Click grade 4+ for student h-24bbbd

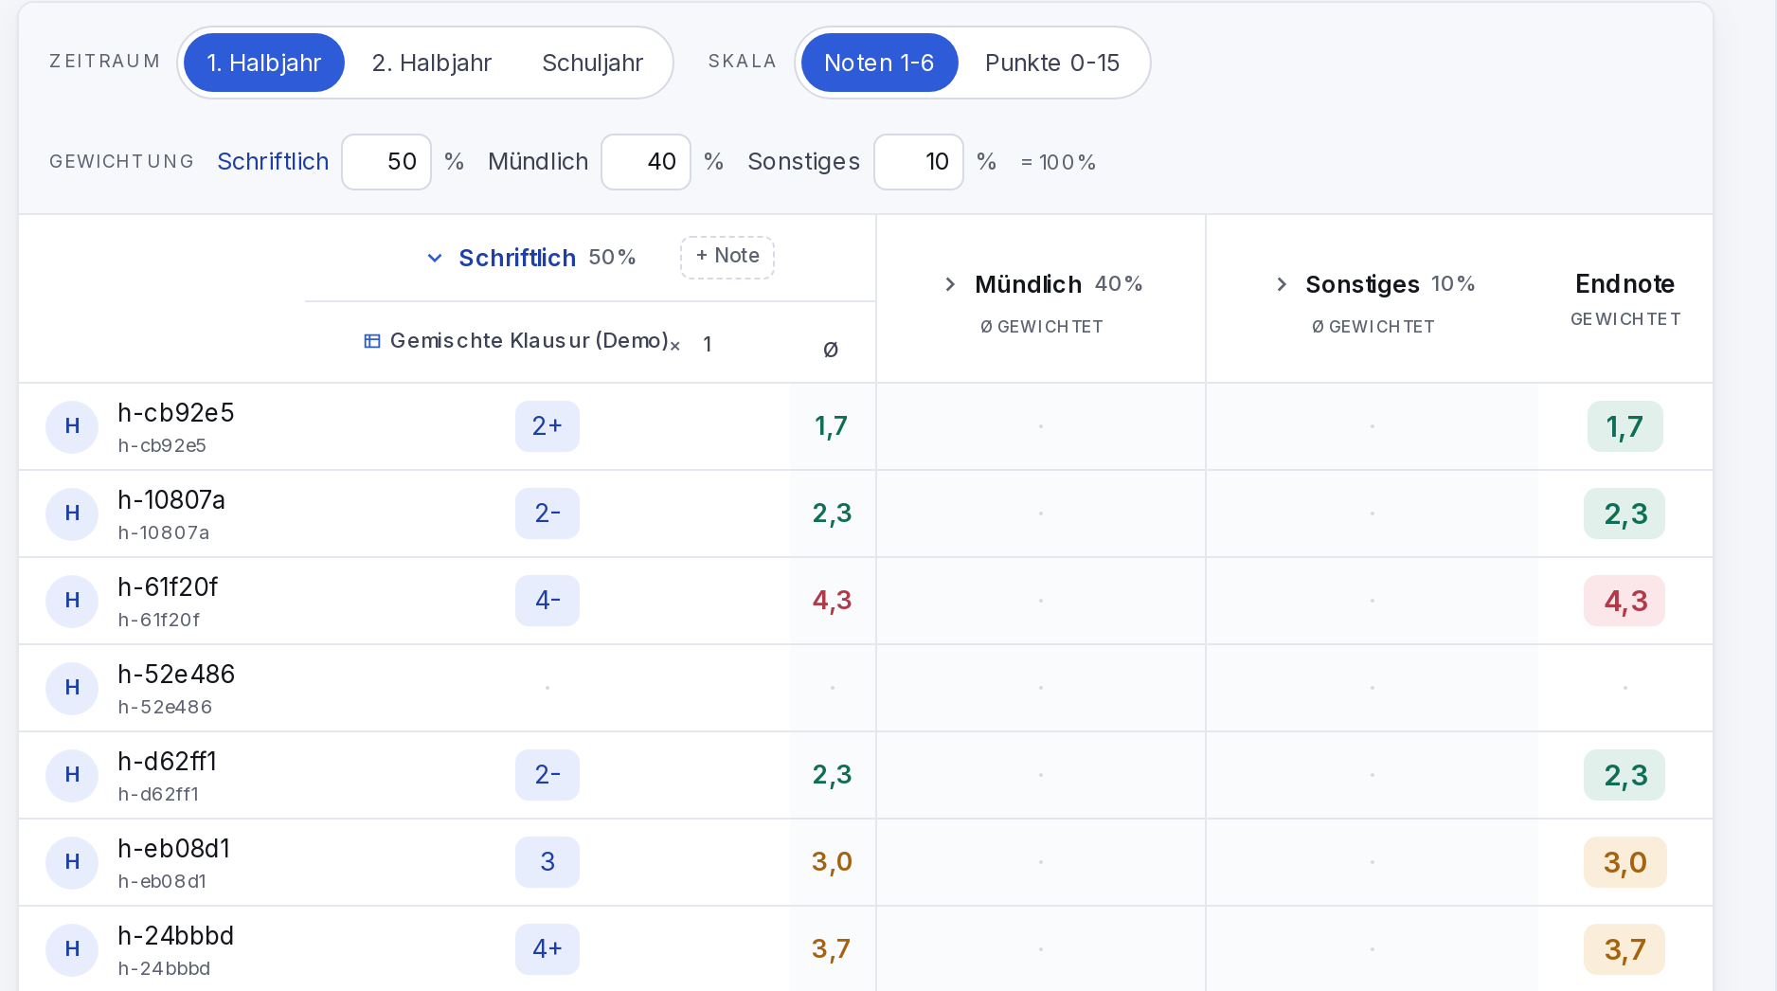coord(547,949)
